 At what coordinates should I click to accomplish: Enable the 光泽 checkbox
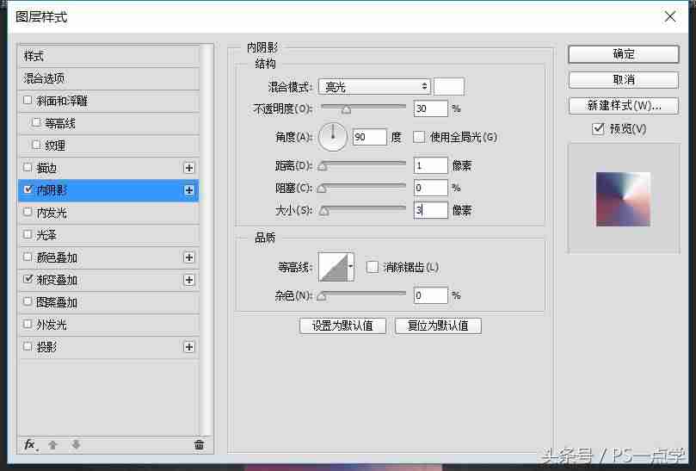click(x=28, y=234)
